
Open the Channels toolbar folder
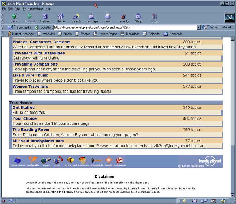coord(173,34)
